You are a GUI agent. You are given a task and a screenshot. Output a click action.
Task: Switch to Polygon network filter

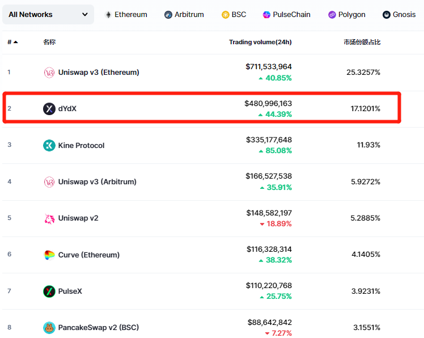(x=346, y=15)
